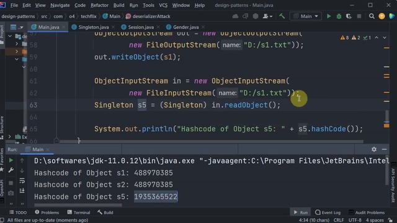Click the Run console horizontal scrollbar
This screenshot has height=223, width=397.
click(78, 205)
